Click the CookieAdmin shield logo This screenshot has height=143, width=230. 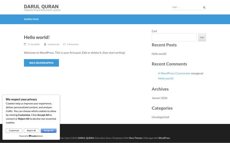click(x=30, y=136)
